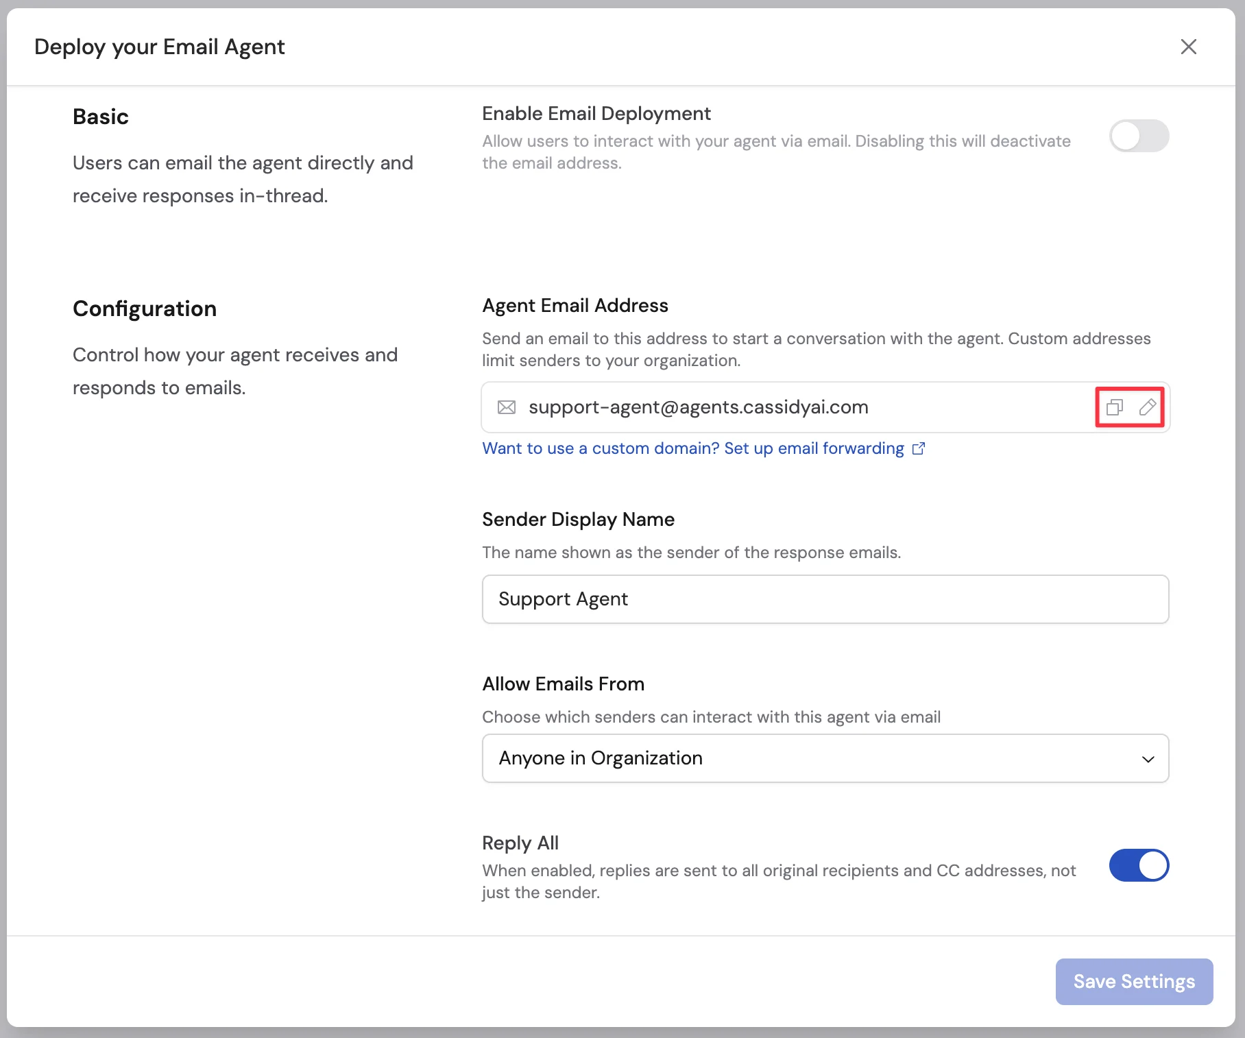Click the Deploy your Email Agent title

tap(160, 47)
